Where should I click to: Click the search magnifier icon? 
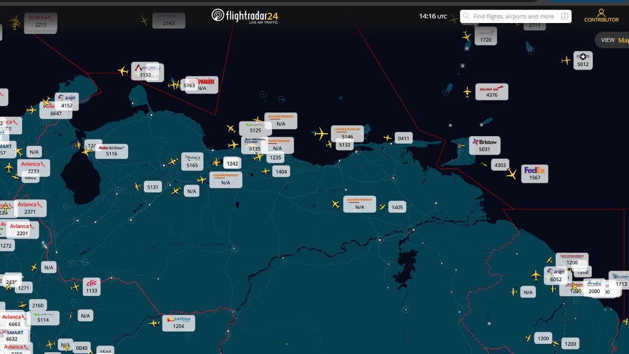tap(467, 16)
